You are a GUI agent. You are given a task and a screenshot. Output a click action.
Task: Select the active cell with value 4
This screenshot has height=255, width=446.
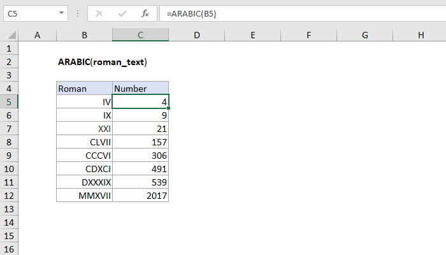pyautogui.click(x=141, y=102)
